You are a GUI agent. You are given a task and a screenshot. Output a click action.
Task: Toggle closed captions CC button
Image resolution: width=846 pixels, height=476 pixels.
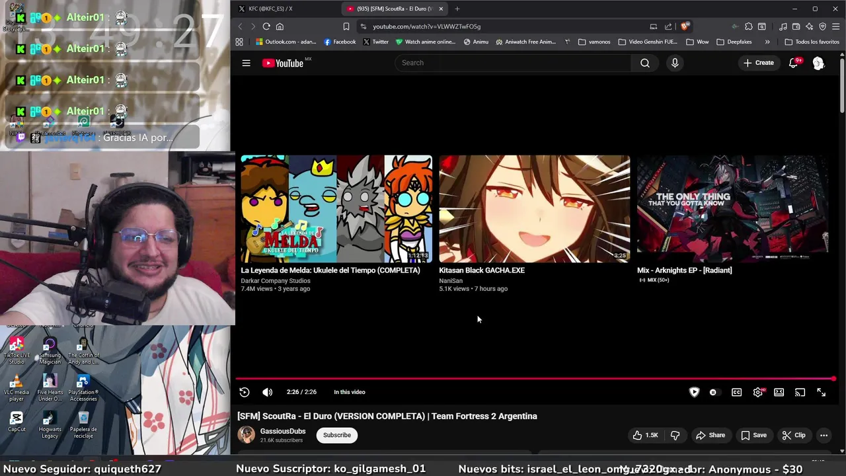pos(736,393)
